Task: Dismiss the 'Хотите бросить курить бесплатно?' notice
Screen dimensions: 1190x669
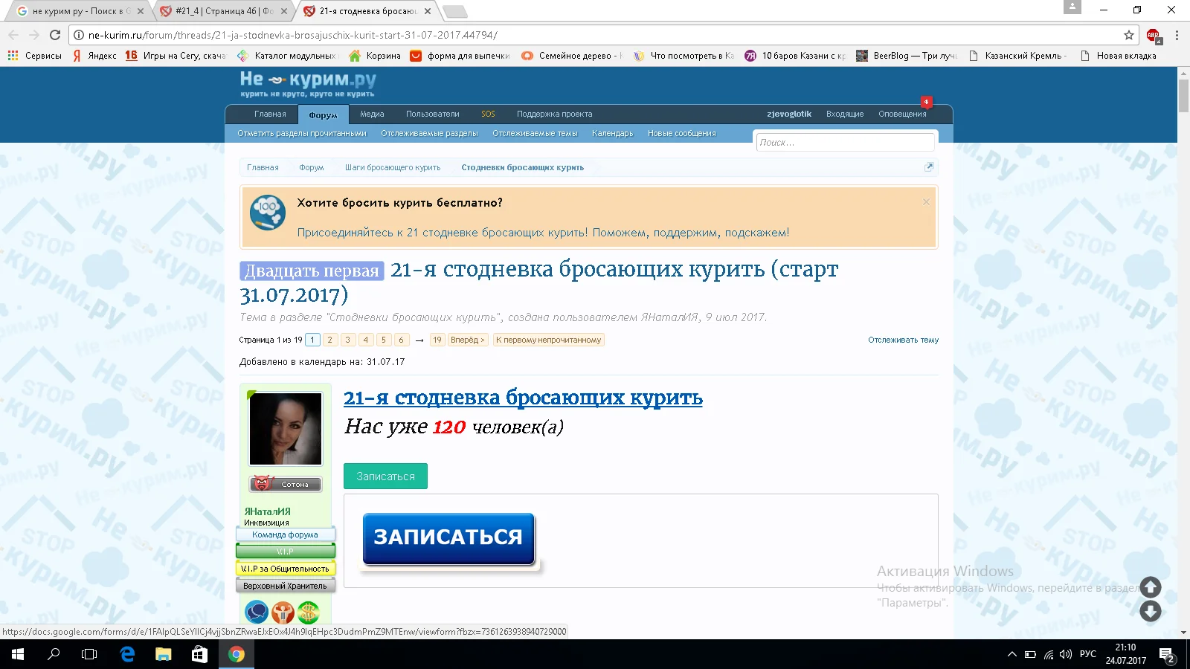Action: pos(926,202)
